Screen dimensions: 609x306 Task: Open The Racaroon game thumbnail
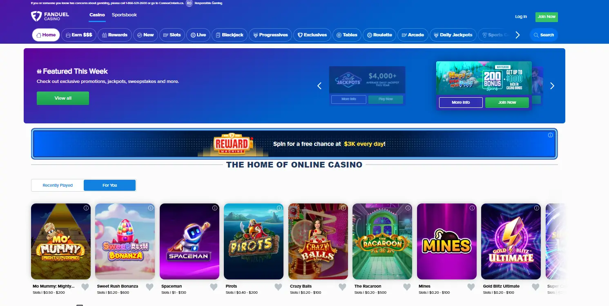[382, 241]
